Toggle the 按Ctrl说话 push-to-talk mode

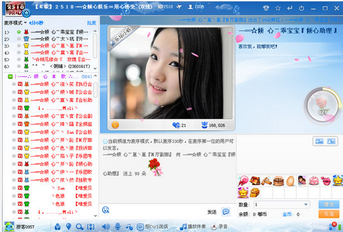coord(152,227)
